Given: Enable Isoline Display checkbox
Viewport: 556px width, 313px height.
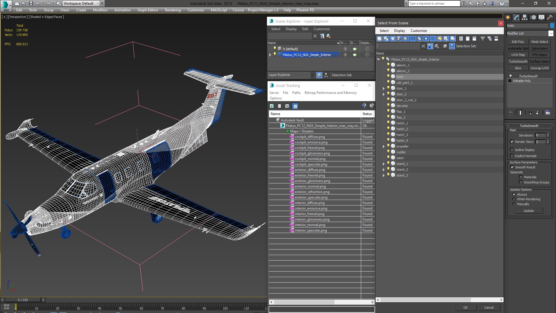Looking at the screenshot, I should [x=512, y=150].
